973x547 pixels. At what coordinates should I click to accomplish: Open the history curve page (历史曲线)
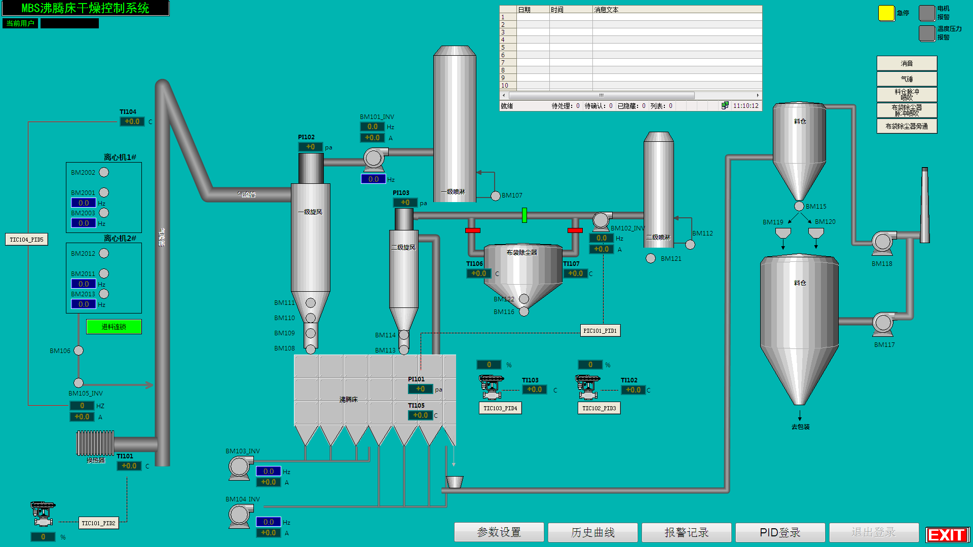(593, 532)
